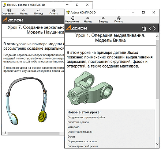
Task: Click Вперед in Азбука КОМПАС-3D window
Action: coord(103,20)
